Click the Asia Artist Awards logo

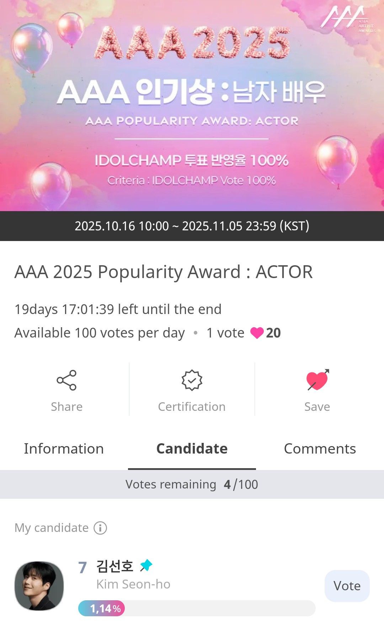pos(347,19)
